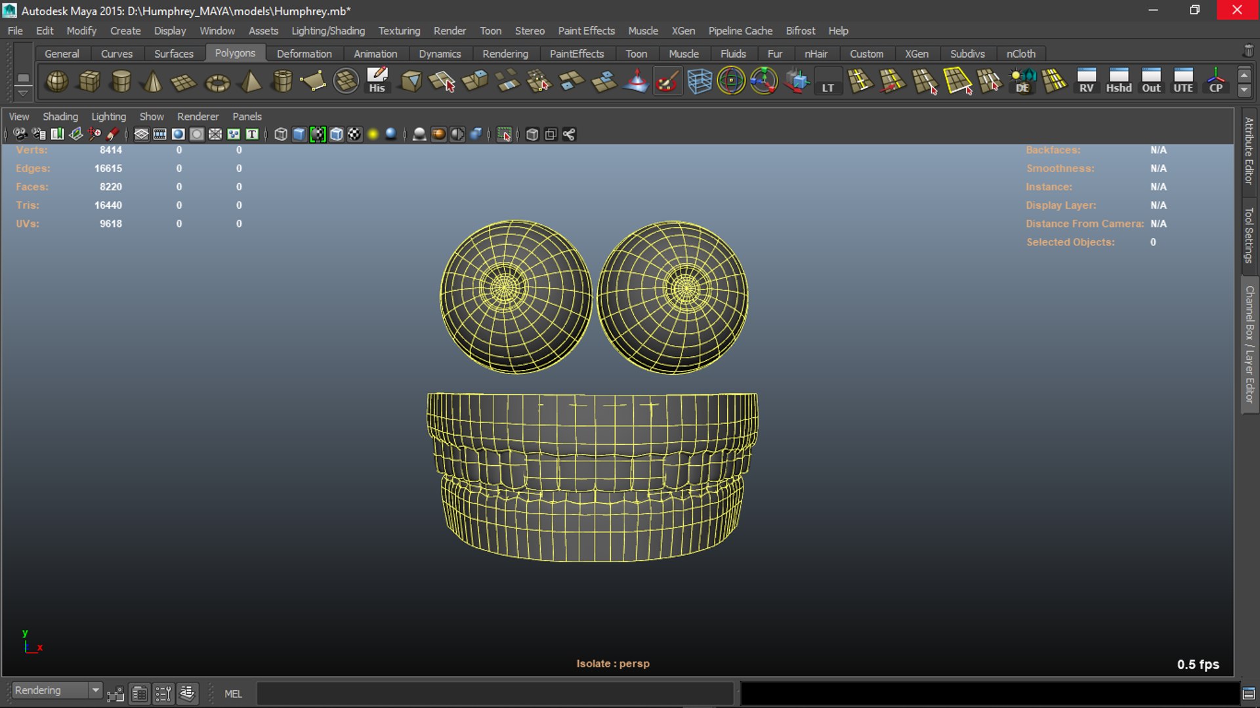
Task: Select the lattice deformer shelf icon
Action: coord(700,81)
